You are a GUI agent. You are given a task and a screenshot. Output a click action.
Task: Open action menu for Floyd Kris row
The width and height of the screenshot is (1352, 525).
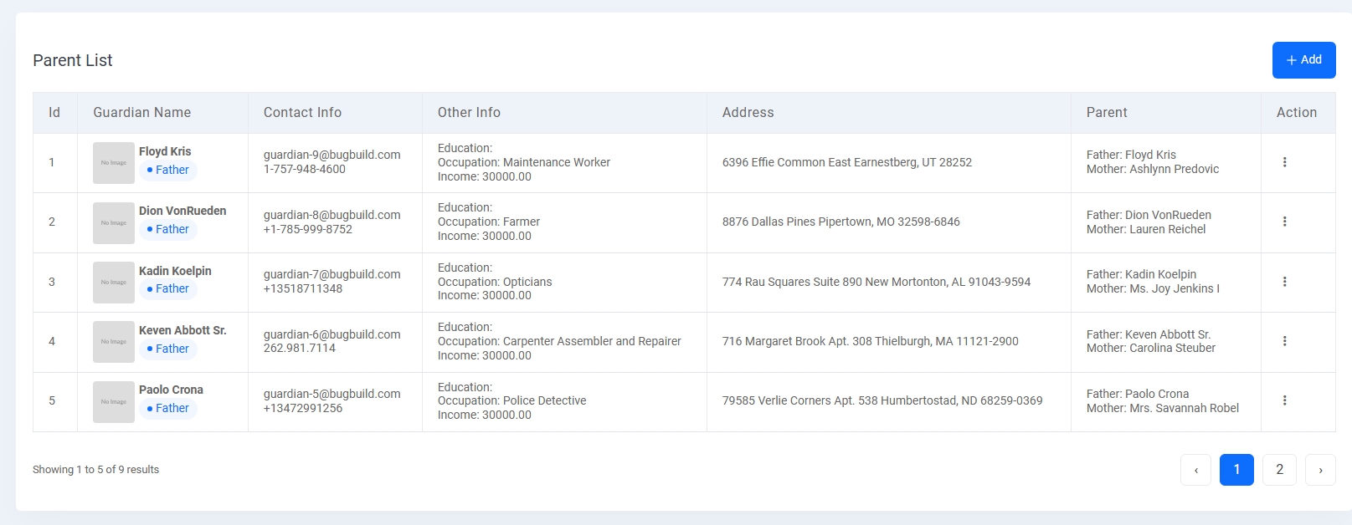pos(1284,162)
